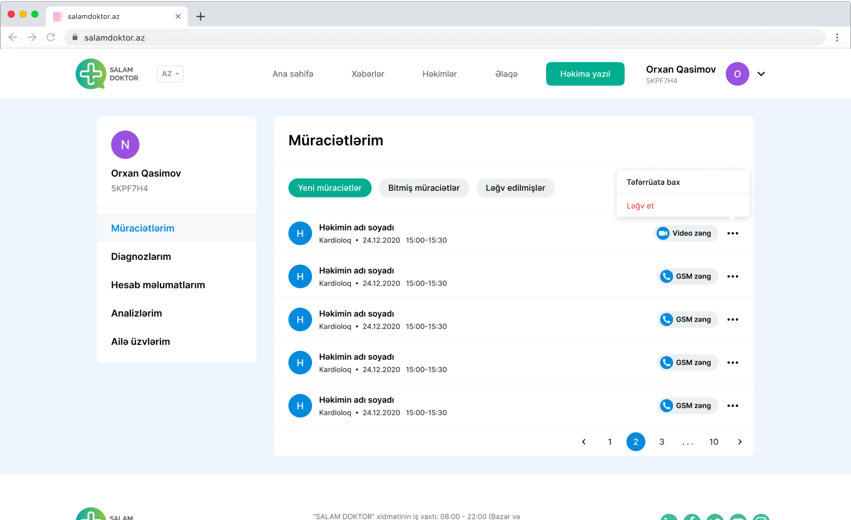Click the Salam Doktor logo
Image resolution: width=851 pixels, height=520 pixels.
pyautogui.click(x=106, y=74)
